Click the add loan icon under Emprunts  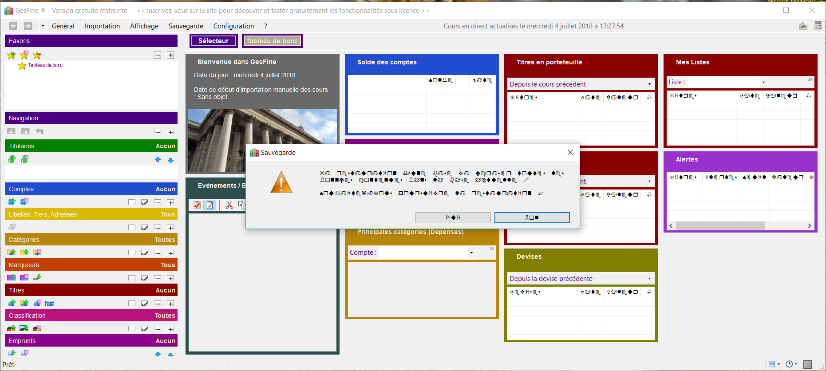[12, 354]
